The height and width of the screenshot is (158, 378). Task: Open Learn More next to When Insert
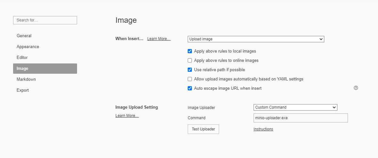click(159, 39)
